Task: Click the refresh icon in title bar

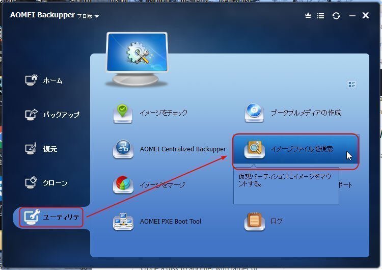Action: tap(336, 16)
